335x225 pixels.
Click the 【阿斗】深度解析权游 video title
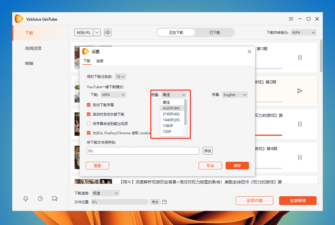click(x=201, y=182)
